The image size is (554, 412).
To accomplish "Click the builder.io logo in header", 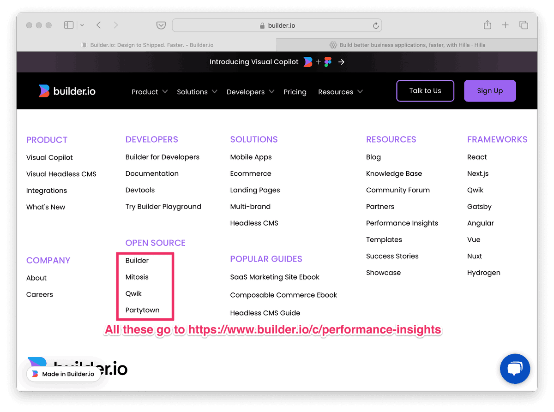I will click(x=67, y=91).
